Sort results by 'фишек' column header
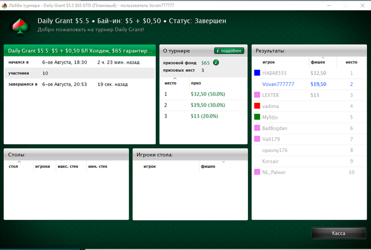371x250 pixels. 323,62
